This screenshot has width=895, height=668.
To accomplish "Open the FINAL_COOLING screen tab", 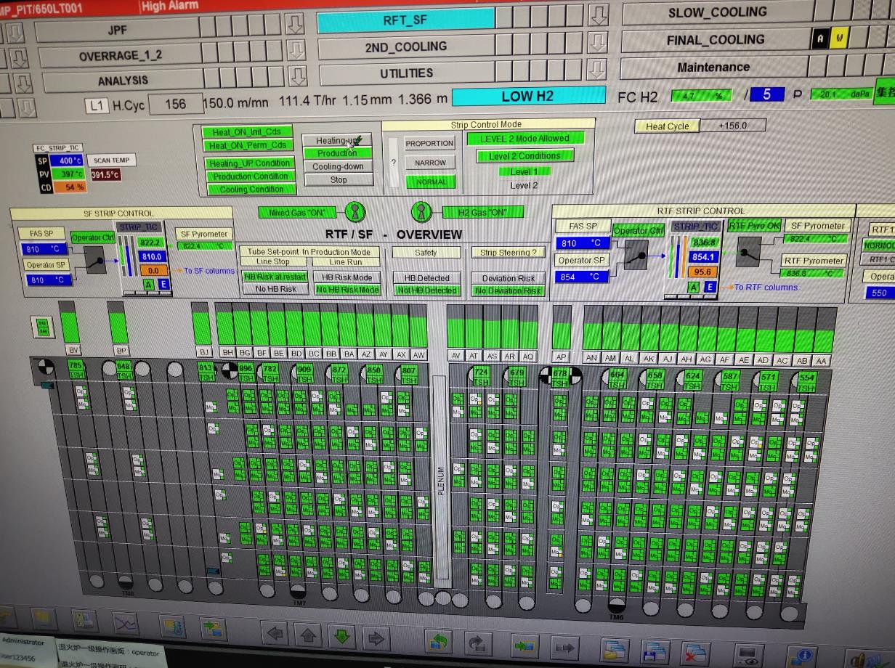I will 716,40.
